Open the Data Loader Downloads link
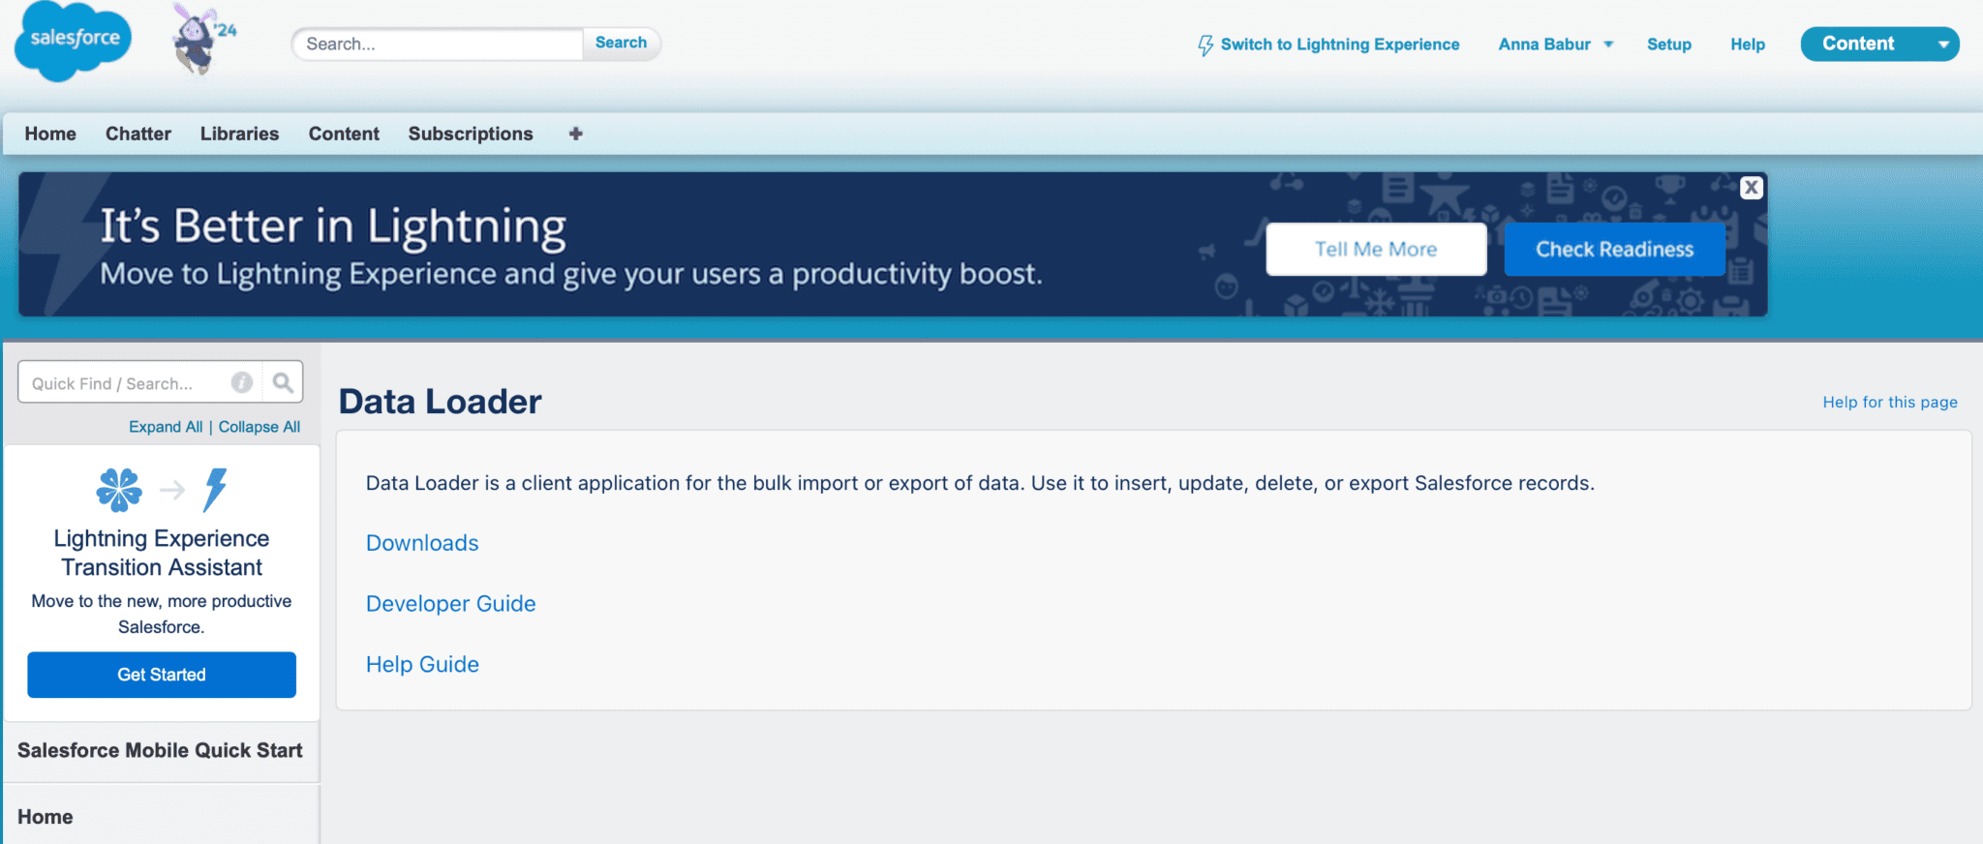 422,543
